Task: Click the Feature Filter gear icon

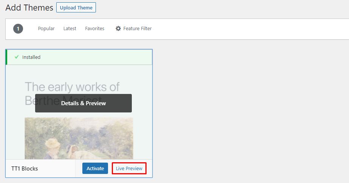Action: pos(118,29)
